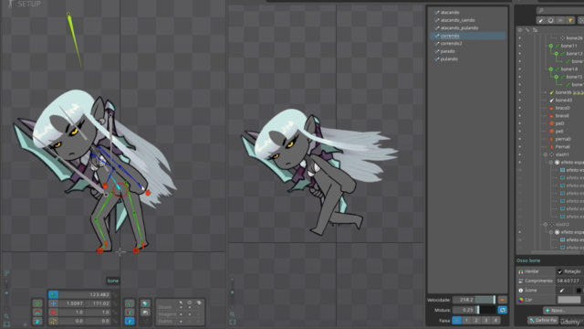584x329 pixels.
Task: Click the Comprimento length value field
Action: coord(569,281)
